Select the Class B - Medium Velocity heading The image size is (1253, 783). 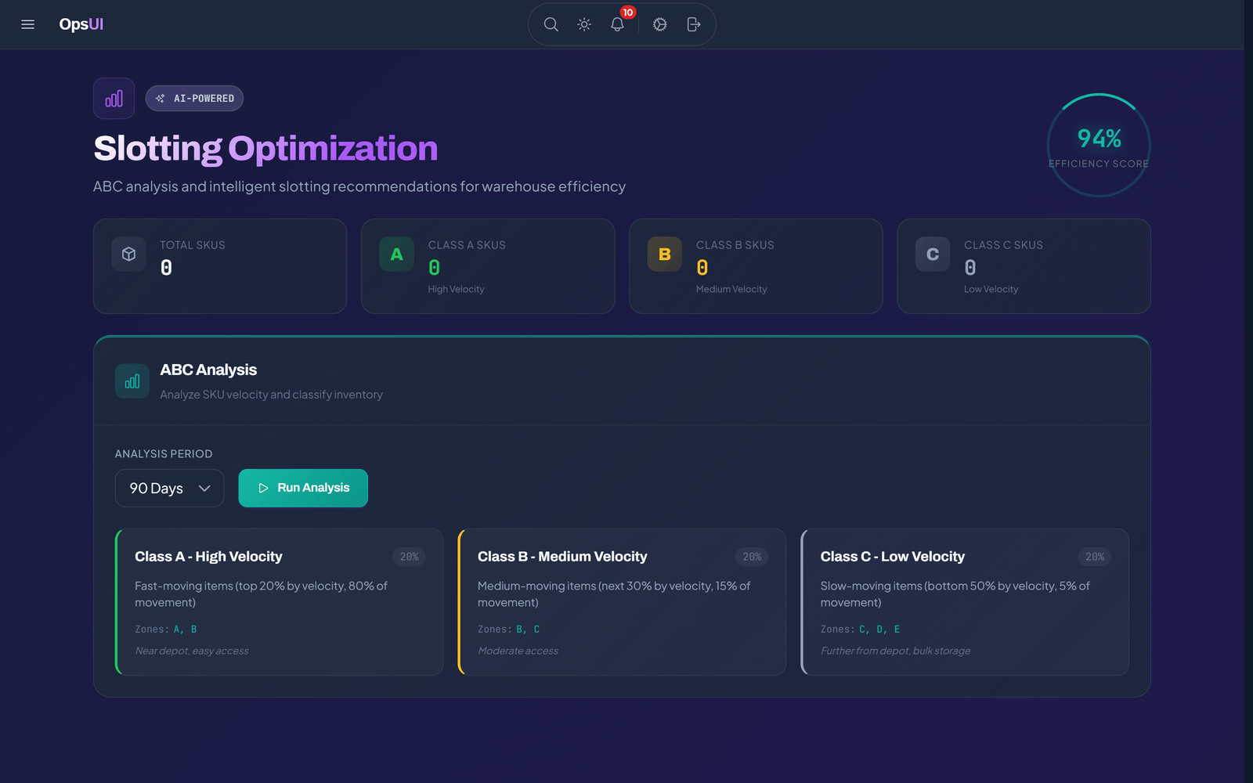pos(562,557)
